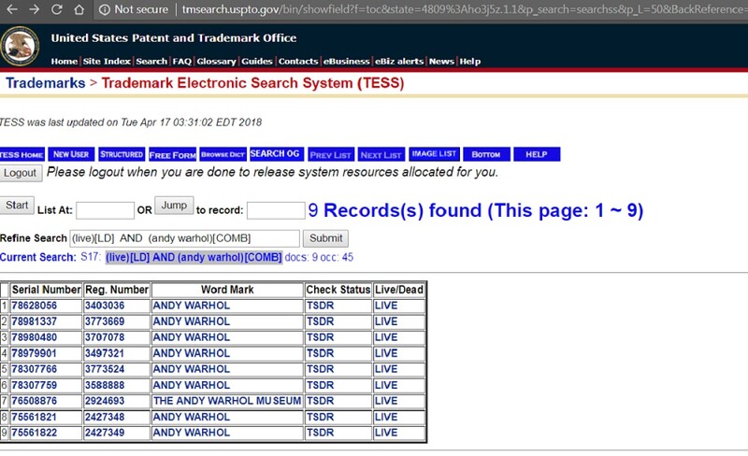748x456 pixels.
Task: Click the Jump button
Action: point(174,205)
